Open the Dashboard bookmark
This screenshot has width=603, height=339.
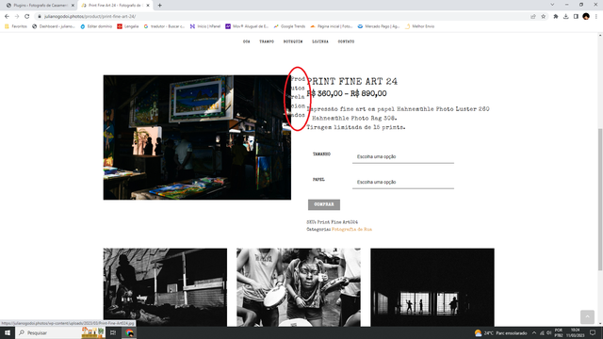(54, 26)
